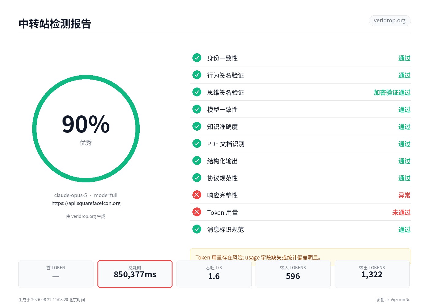Click the veridrop.org badge at top right
Image resolution: width=429 pixels, height=306 pixels.
(x=389, y=21)
